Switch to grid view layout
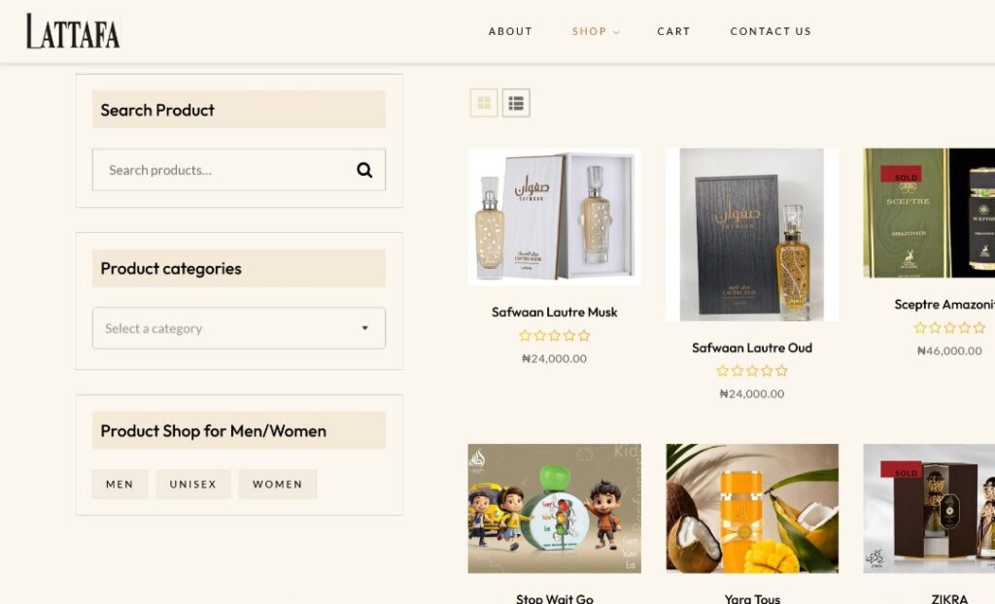The image size is (995, 604). tap(484, 103)
